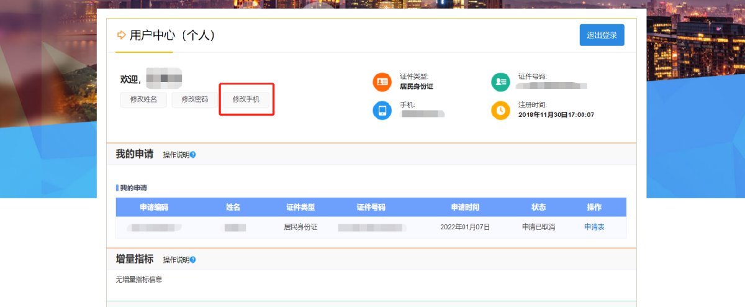Screen dimensions: 745x307
Task: Log out with the 退出登录 button
Action: (x=602, y=35)
